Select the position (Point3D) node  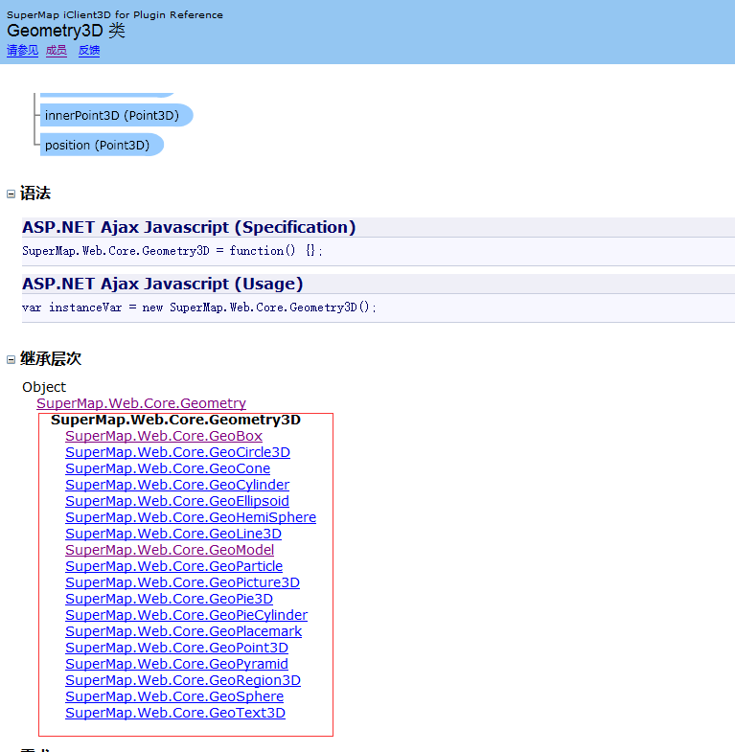click(x=102, y=145)
